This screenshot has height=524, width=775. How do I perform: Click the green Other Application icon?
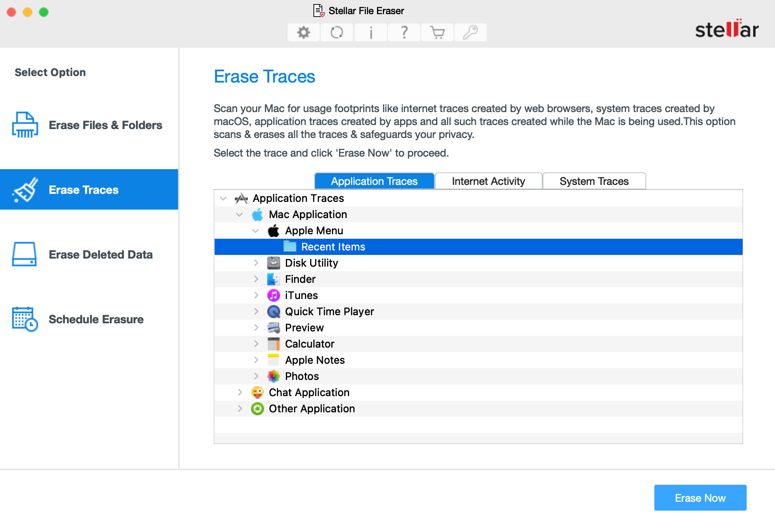(258, 409)
